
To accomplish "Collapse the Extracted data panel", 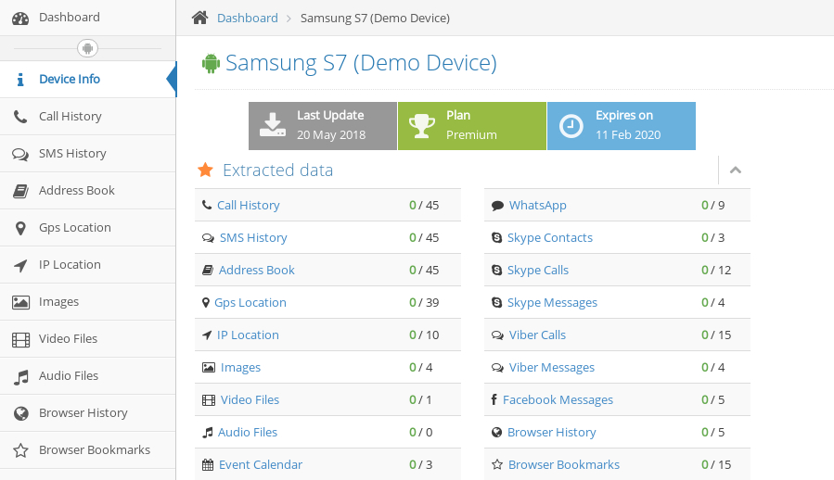I will (735, 171).
